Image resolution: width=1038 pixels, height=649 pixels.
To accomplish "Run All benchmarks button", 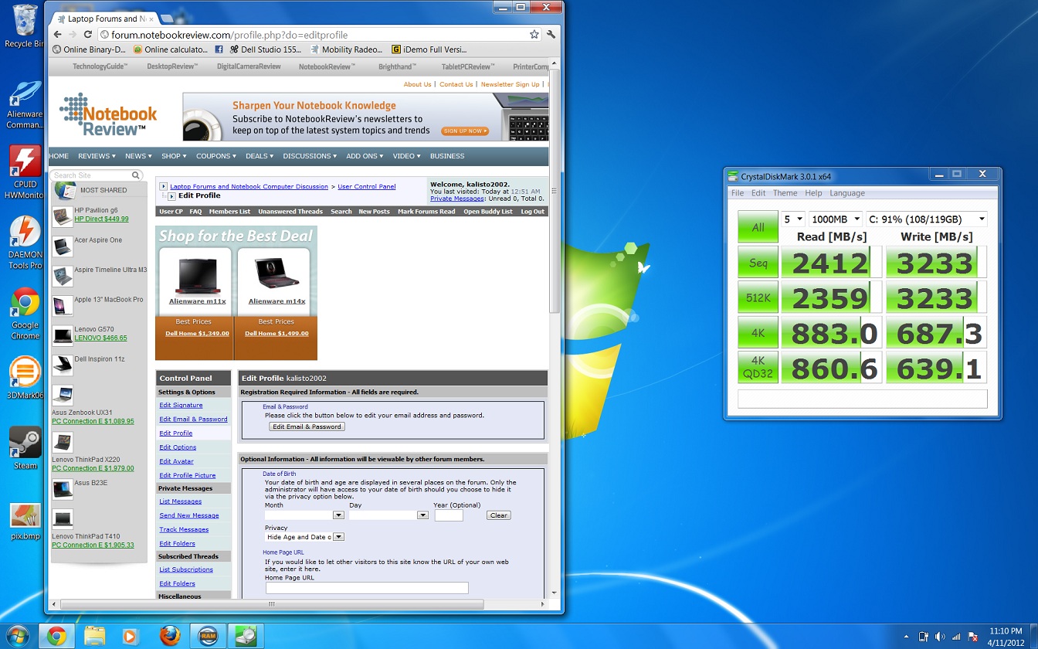I will [x=758, y=227].
